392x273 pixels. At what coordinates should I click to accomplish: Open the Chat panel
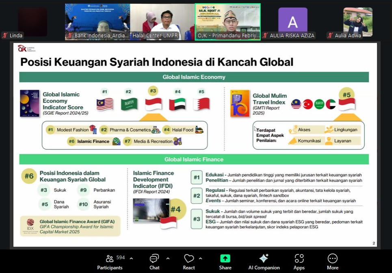pyautogui.click(x=154, y=262)
